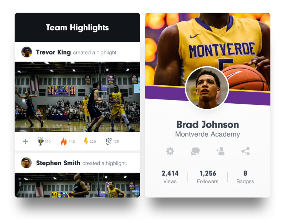The image size is (284, 223).
Task: Click the plus add-reaction button
Action: (25, 141)
